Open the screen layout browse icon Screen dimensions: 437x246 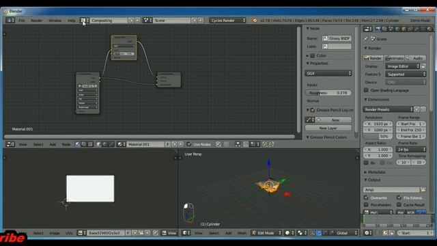(x=85, y=20)
